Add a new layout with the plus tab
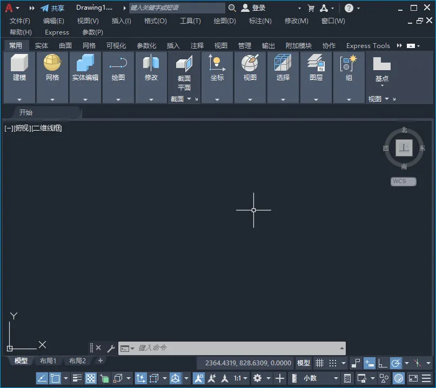436x388 pixels. coord(100,360)
